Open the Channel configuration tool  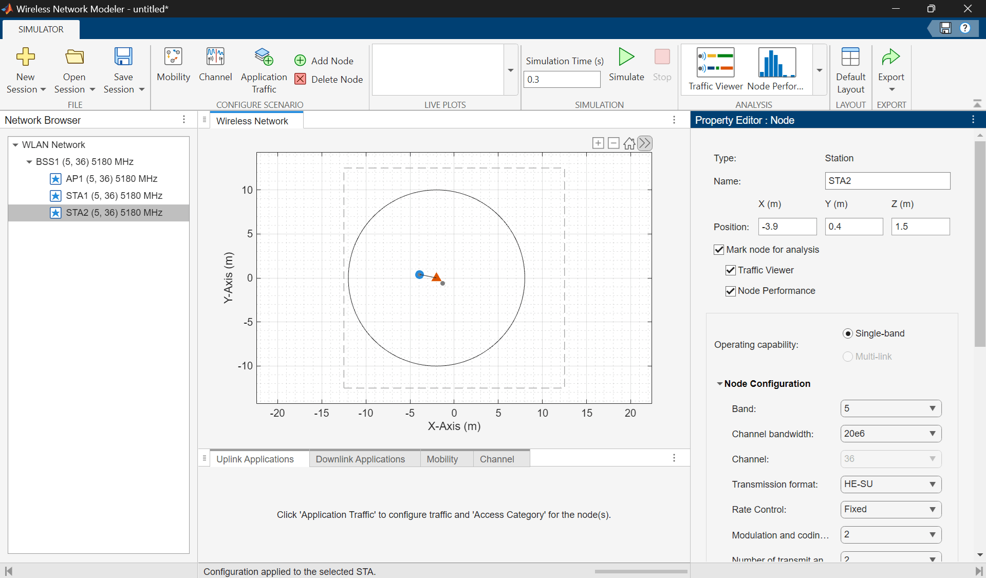[x=215, y=64]
